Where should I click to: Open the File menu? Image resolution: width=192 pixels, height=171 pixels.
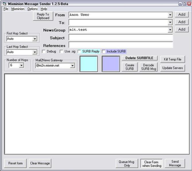click(x=6, y=9)
